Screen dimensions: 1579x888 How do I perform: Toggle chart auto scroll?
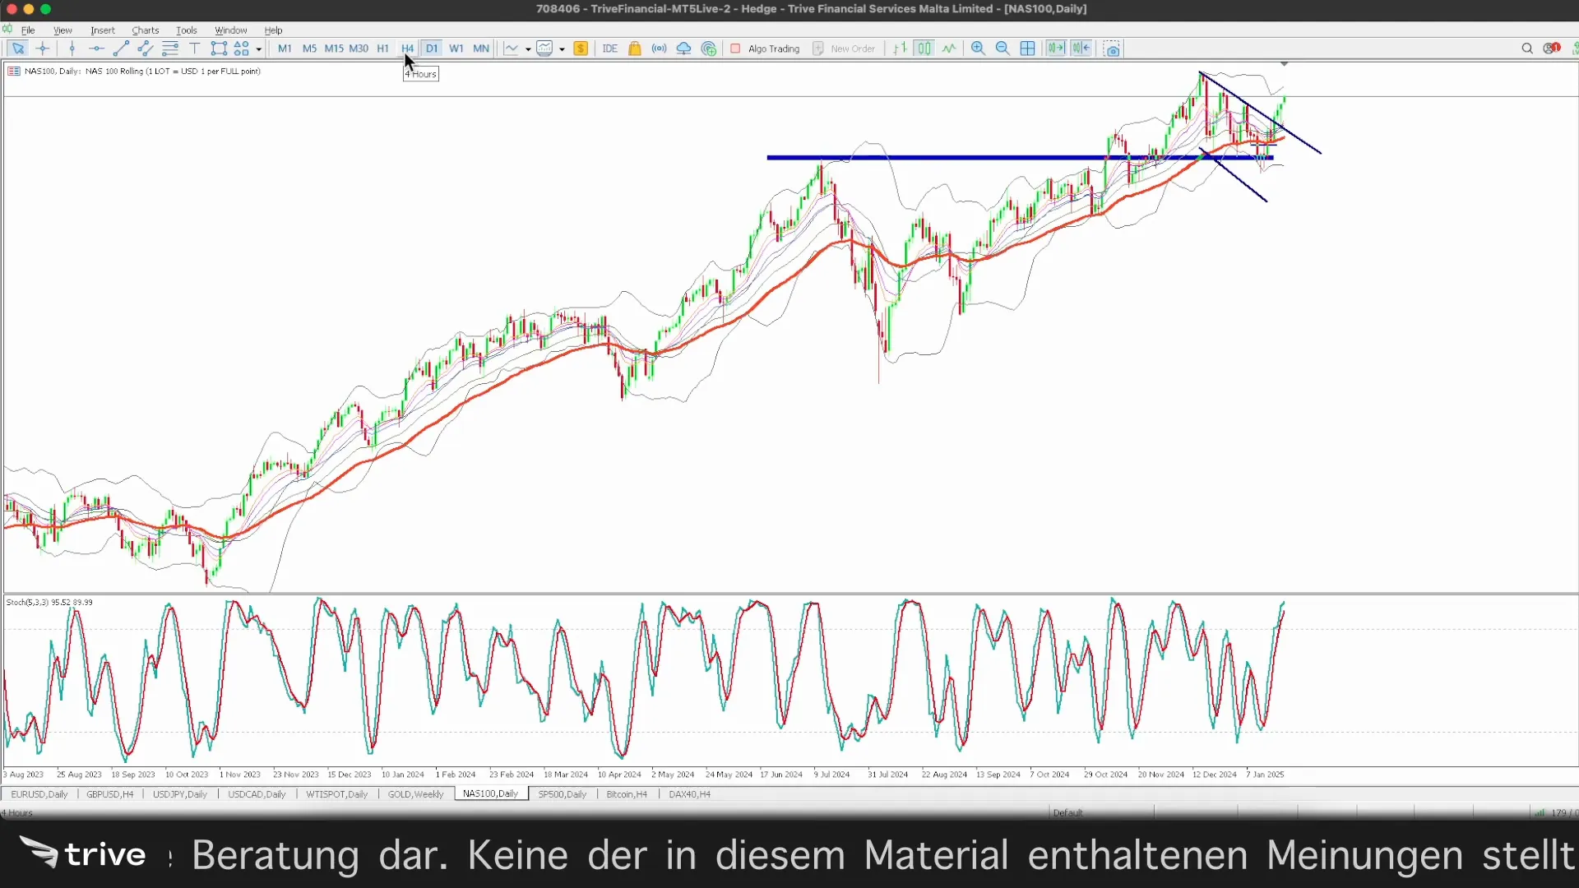1056,49
